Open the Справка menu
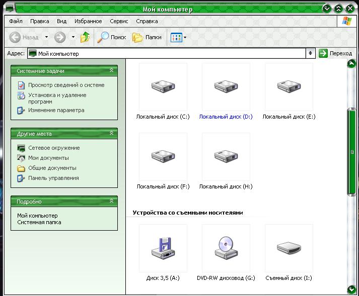359x296 pixels. [x=147, y=21]
